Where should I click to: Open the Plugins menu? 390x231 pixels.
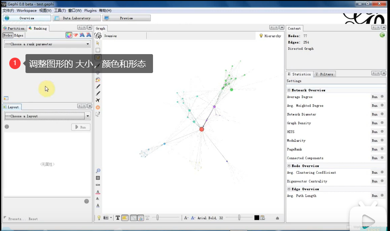(x=90, y=11)
